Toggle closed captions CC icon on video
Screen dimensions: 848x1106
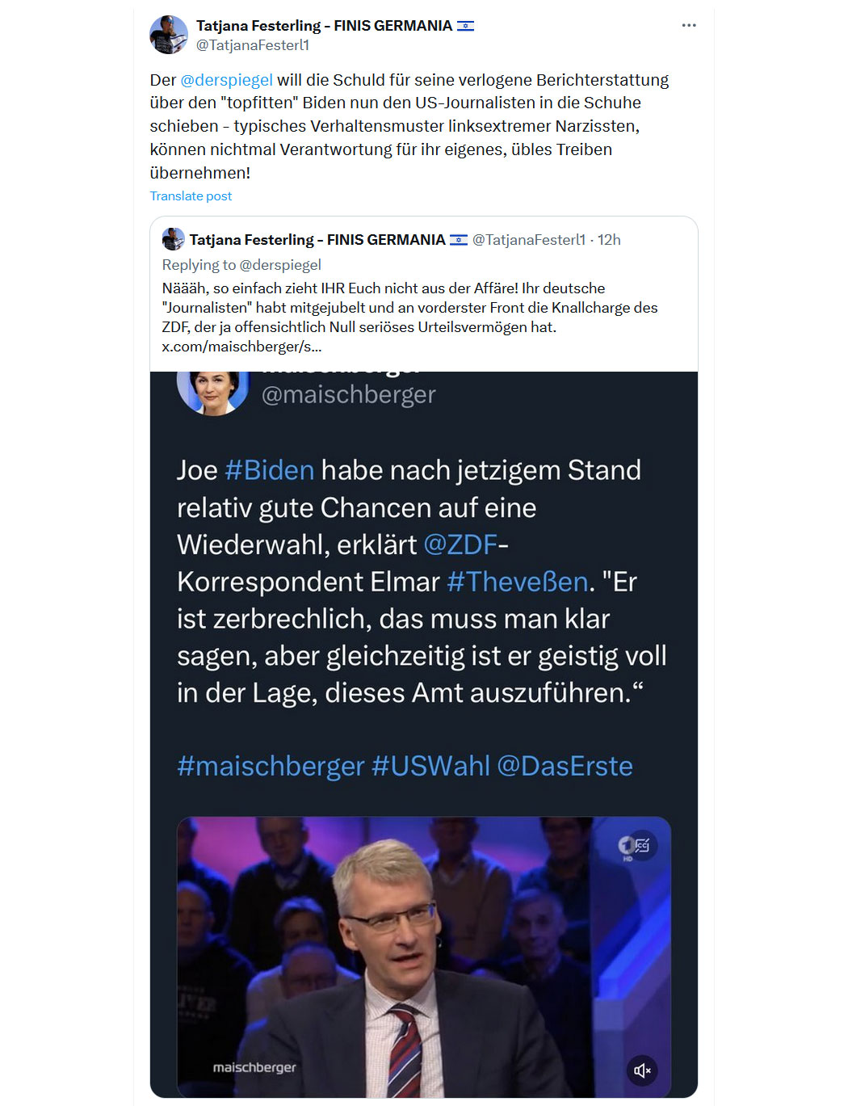[642, 846]
